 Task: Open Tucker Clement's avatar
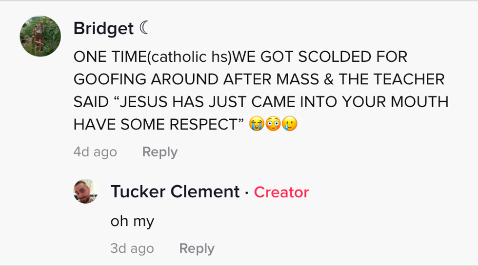tap(85, 191)
